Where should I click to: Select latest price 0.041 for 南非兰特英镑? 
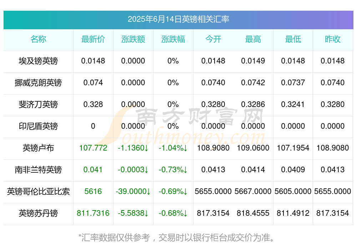point(93,169)
